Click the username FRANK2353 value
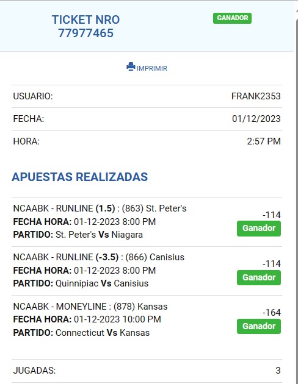The height and width of the screenshot is (384, 298). tap(256, 96)
